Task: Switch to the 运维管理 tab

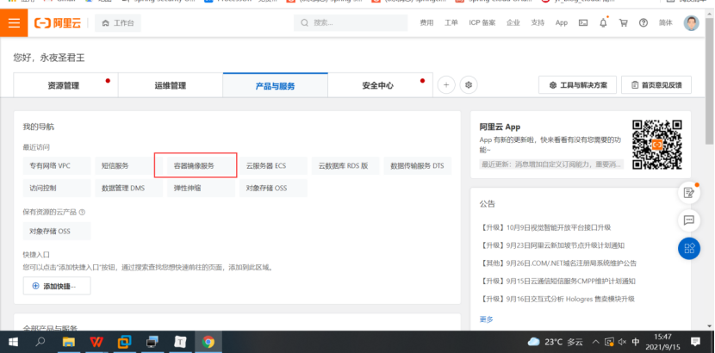Action: click(x=171, y=85)
